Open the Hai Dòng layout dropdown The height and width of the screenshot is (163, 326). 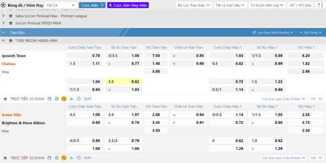pos(311,33)
